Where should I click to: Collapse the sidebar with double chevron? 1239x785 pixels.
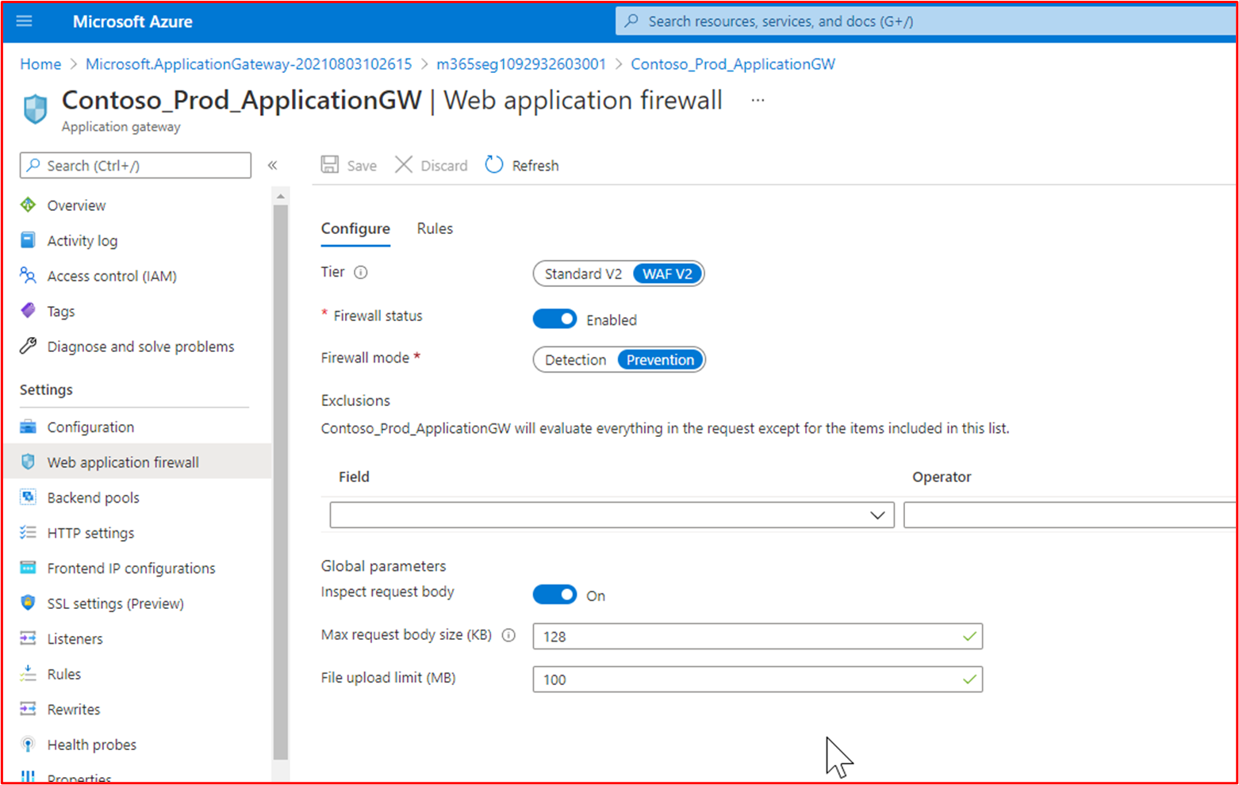tap(273, 165)
